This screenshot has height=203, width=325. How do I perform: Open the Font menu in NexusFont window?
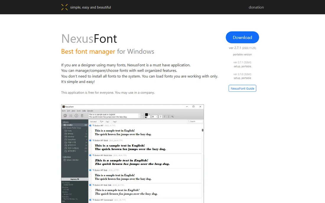(x=64, y=111)
